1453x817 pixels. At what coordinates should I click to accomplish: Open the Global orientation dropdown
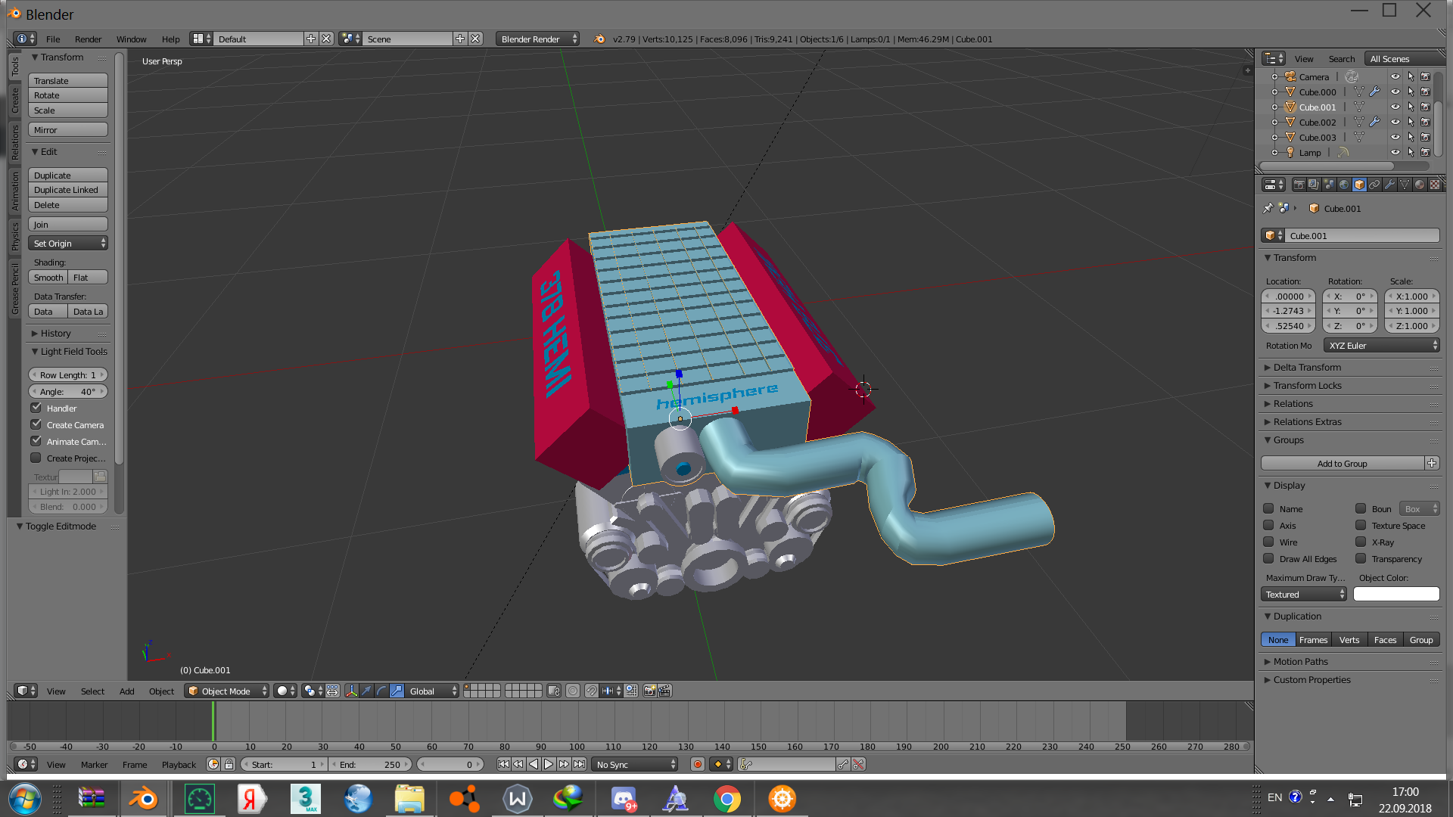tap(432, 691)
